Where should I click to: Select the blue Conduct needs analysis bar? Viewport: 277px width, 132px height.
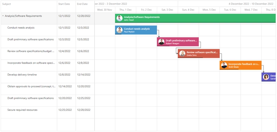[136, 30]
